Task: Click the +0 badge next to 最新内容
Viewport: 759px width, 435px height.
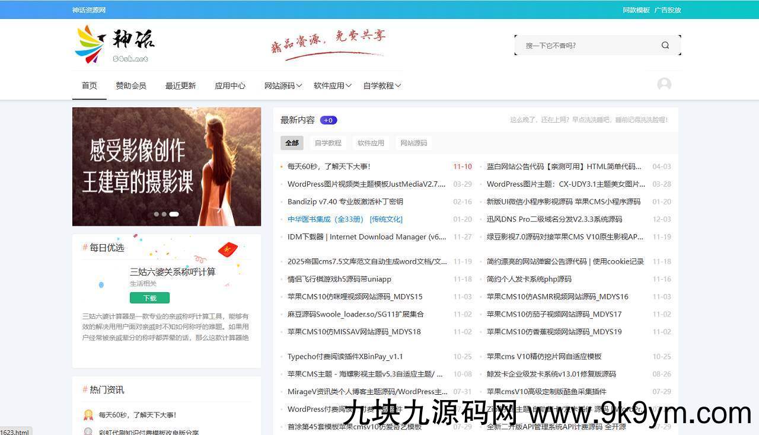Action: click(328, 120)
